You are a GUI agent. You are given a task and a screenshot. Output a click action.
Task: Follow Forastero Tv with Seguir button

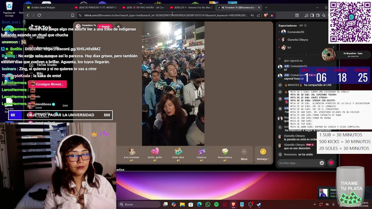pyautogui.click(x=104, y=26)
